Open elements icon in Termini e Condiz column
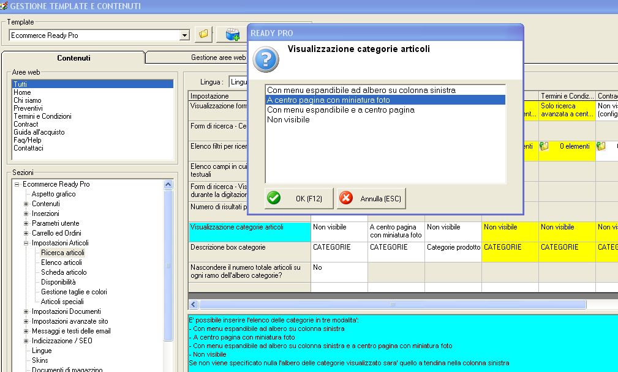 coord(544,146)
